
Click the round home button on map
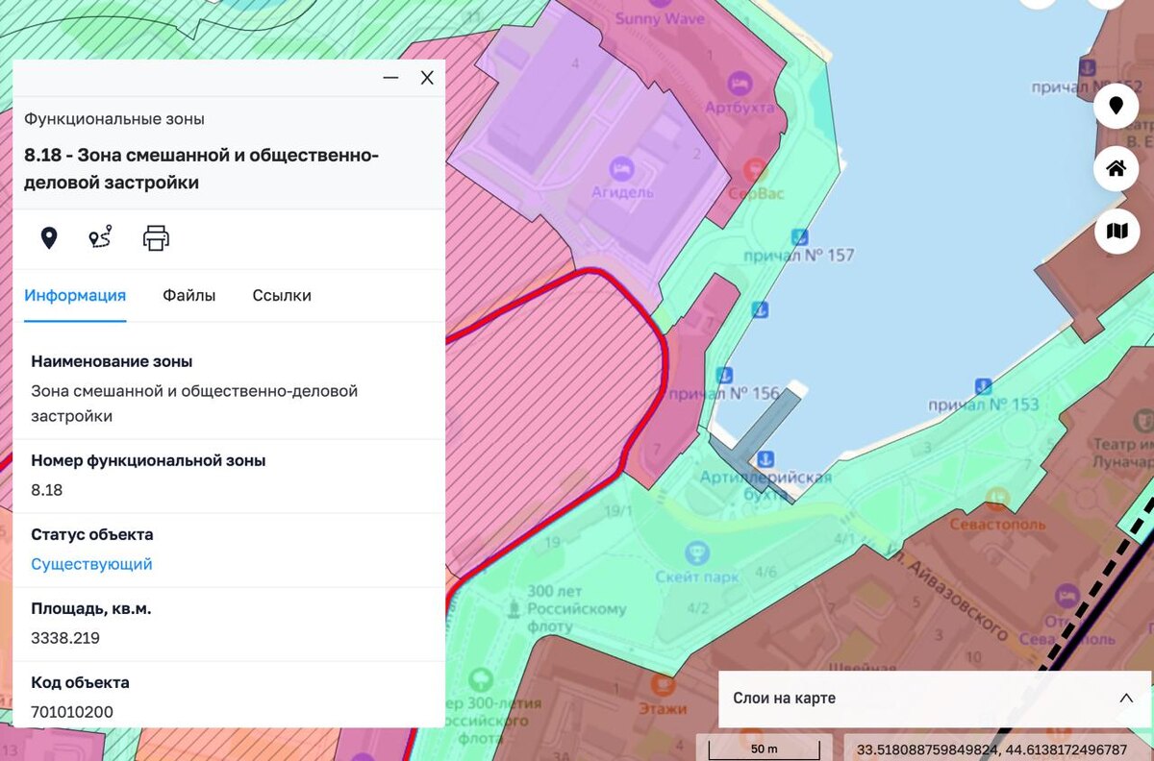tap(1116, 169)
